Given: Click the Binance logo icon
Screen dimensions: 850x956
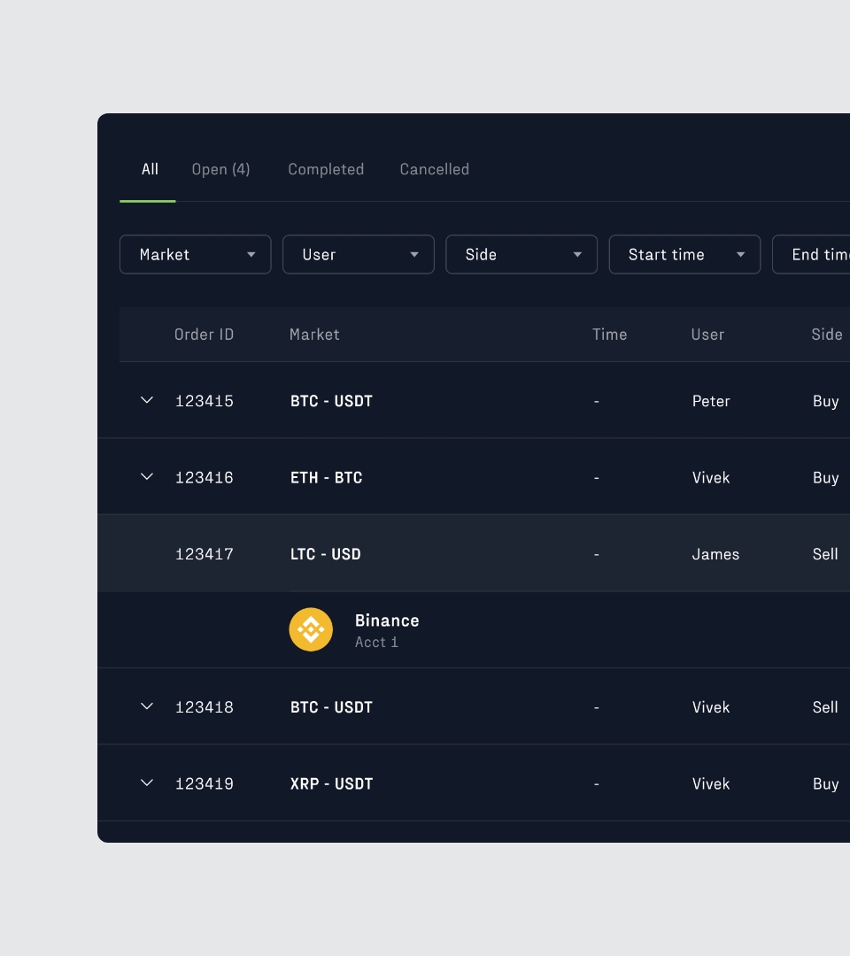Looking at the screenshot, I should (311, 630).
